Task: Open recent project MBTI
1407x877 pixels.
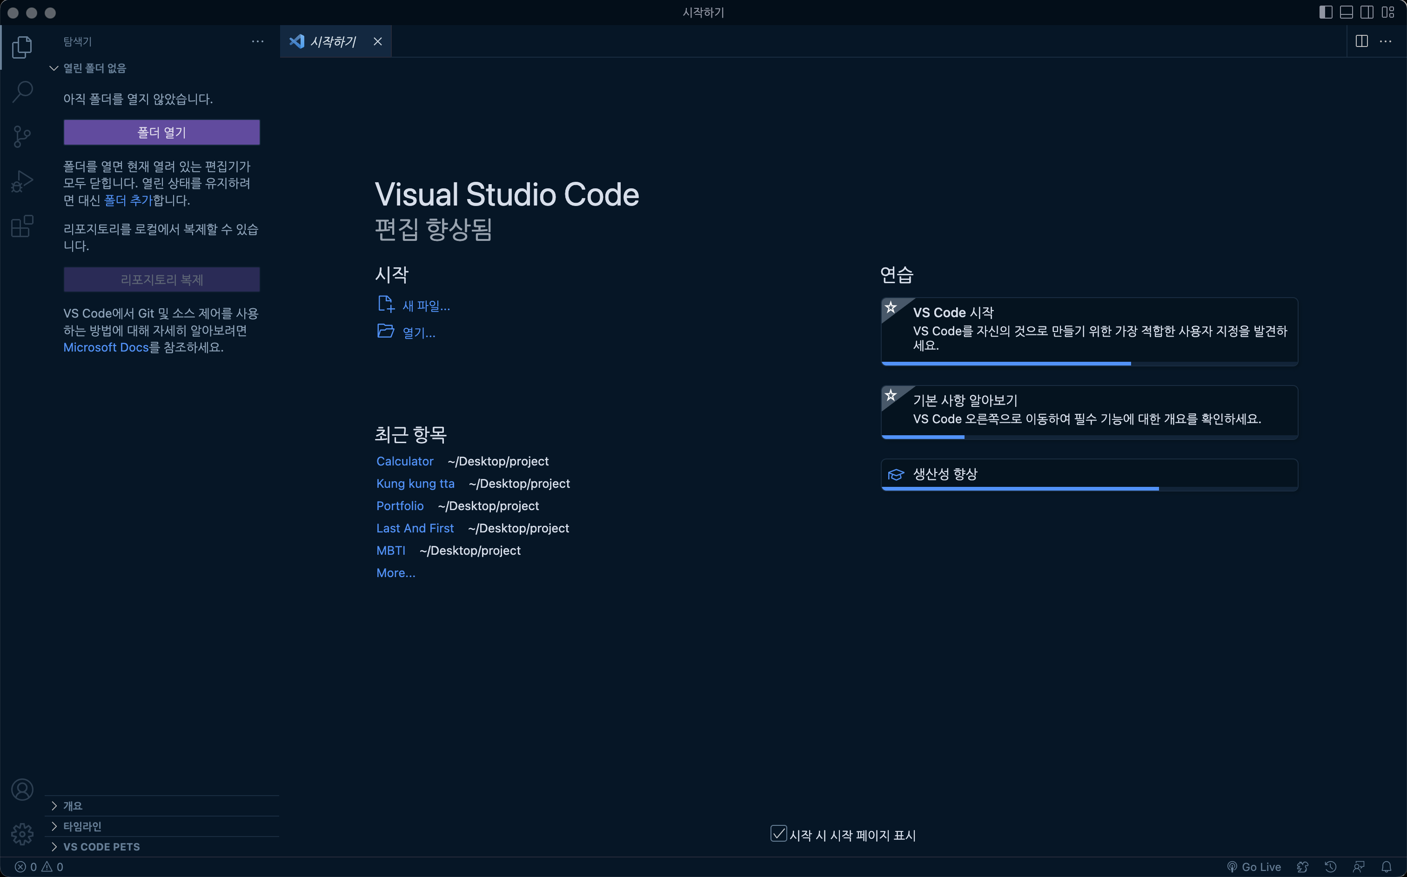Action: (390, 551)
